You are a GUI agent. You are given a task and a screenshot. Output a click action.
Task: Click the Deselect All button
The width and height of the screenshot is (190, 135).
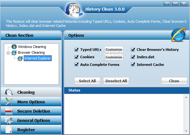click(116, 81)
